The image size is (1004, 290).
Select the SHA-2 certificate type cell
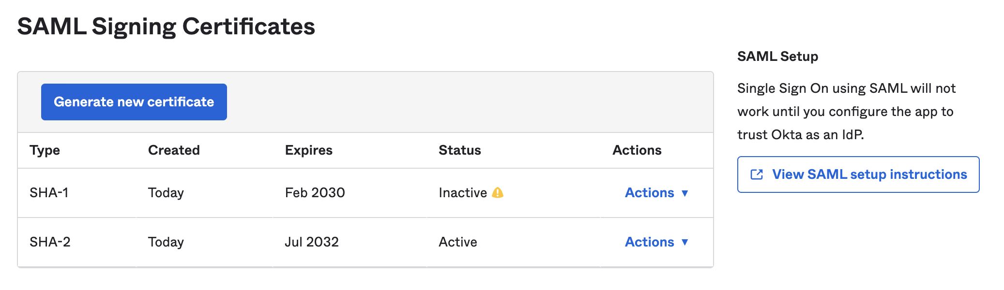point(50,242)
